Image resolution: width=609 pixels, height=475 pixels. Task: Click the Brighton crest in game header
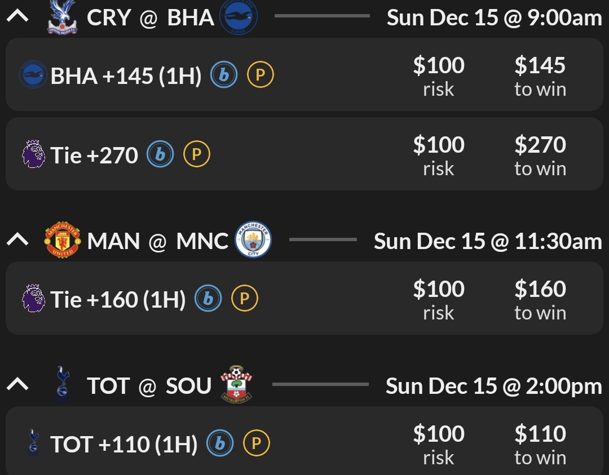[238, 17]
